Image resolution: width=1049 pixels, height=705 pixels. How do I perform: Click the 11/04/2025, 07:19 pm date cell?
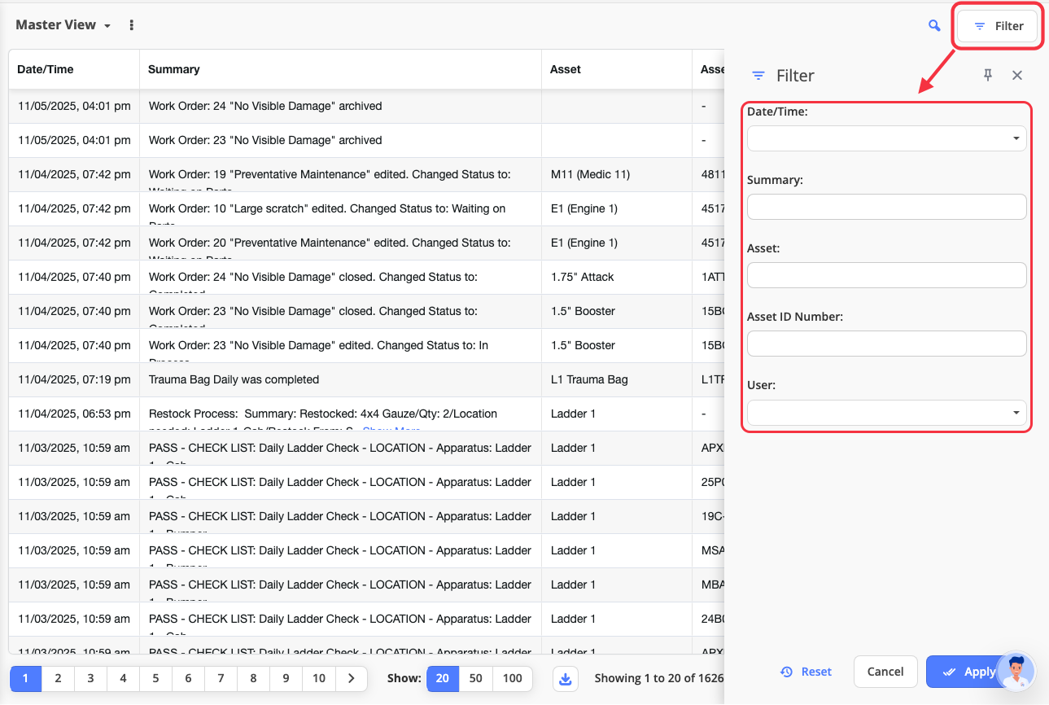coord(74,379)
